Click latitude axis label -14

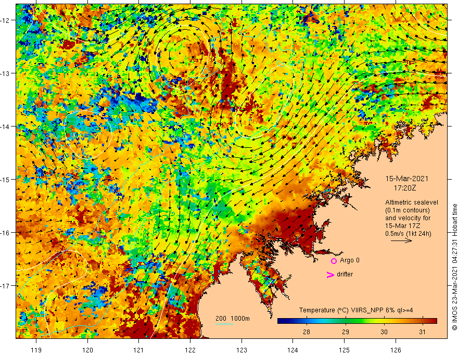click(x=5, y=127)
